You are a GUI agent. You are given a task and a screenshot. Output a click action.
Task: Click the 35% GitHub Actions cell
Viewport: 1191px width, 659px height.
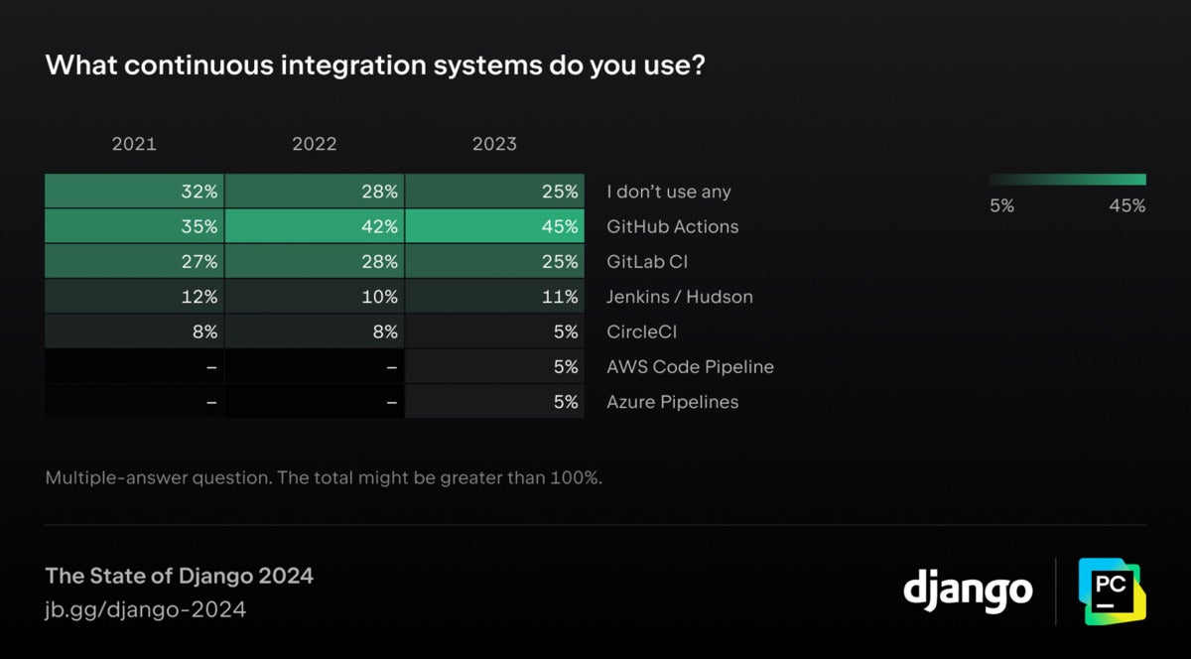134,226
